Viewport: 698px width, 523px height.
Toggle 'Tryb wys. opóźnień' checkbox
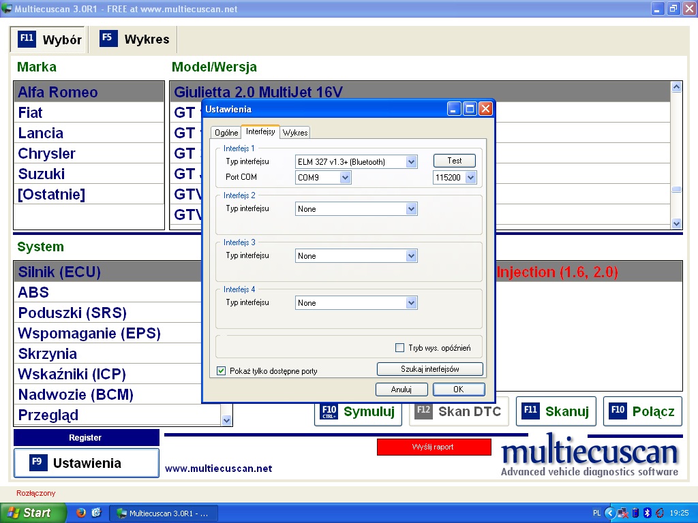tap(399, 348)
